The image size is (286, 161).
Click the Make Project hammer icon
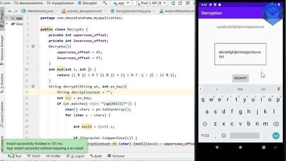click(105, 3)
